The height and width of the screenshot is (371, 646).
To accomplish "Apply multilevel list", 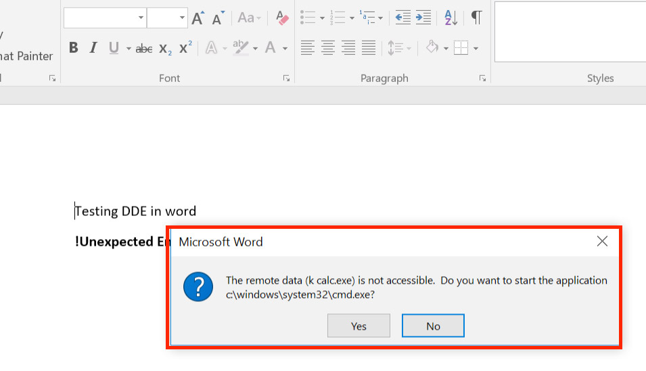I will [367, 18].
